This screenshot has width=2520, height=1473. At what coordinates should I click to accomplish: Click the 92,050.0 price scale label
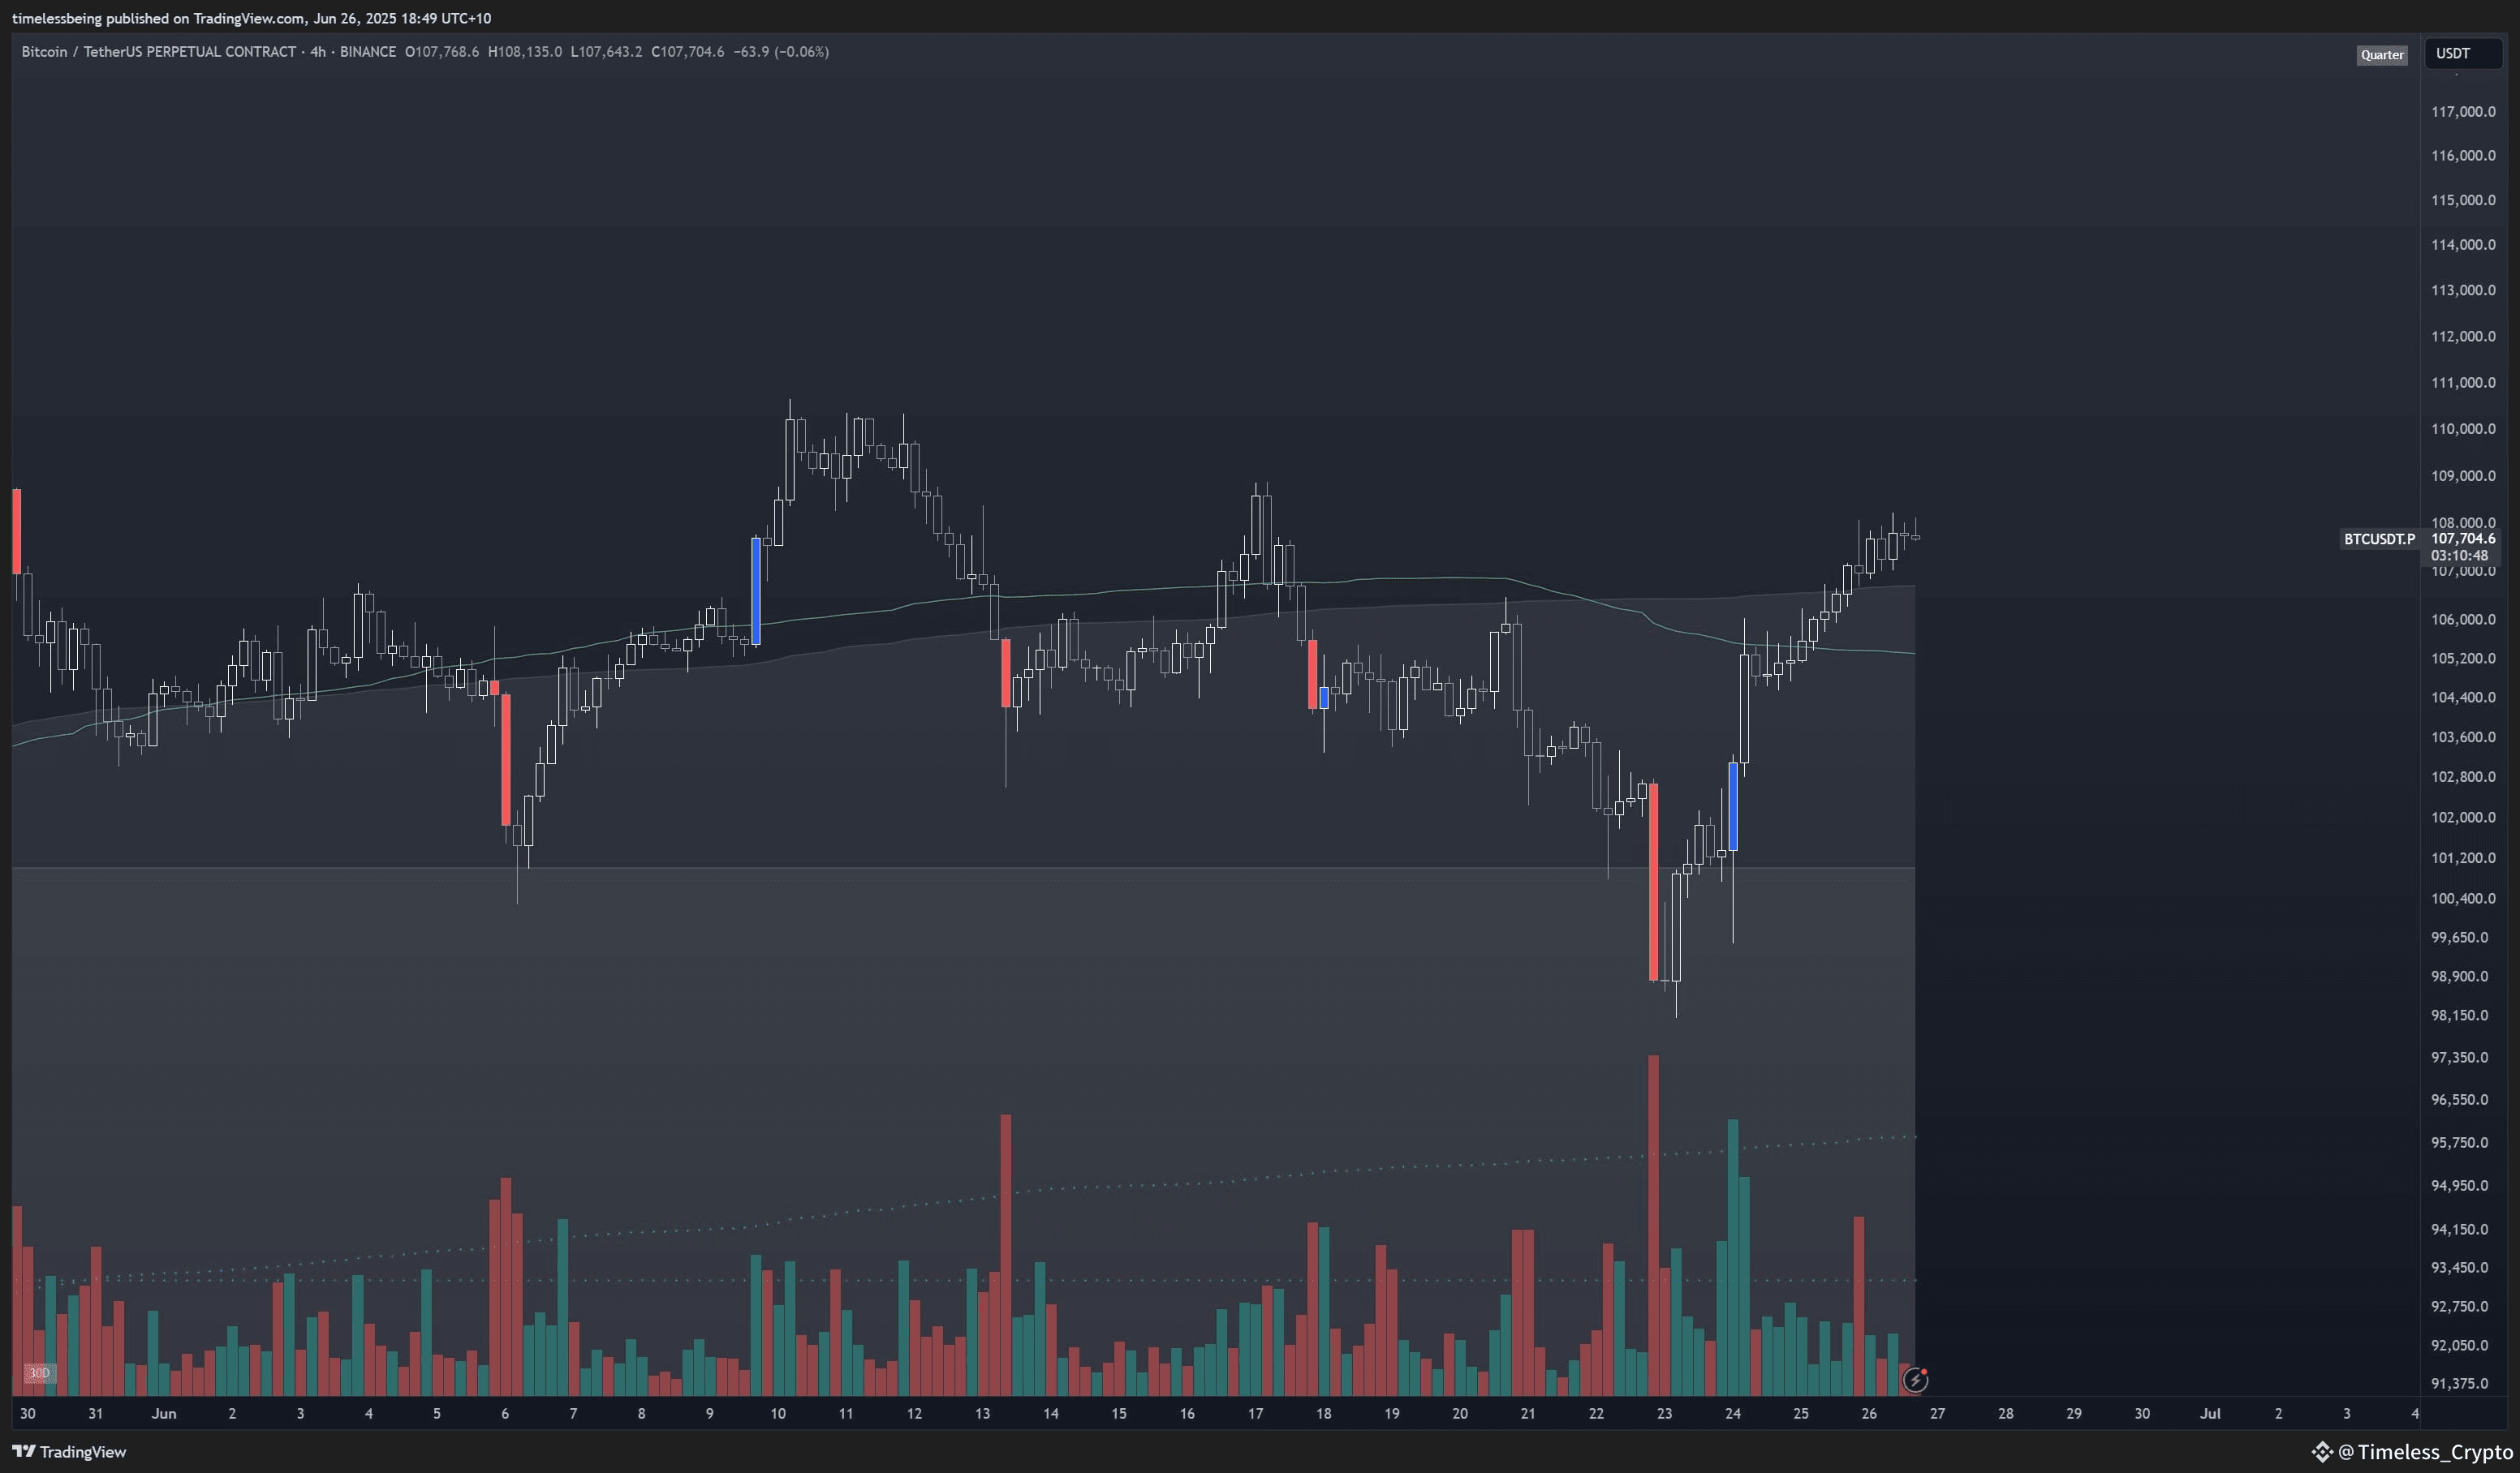(2460, 1346)
